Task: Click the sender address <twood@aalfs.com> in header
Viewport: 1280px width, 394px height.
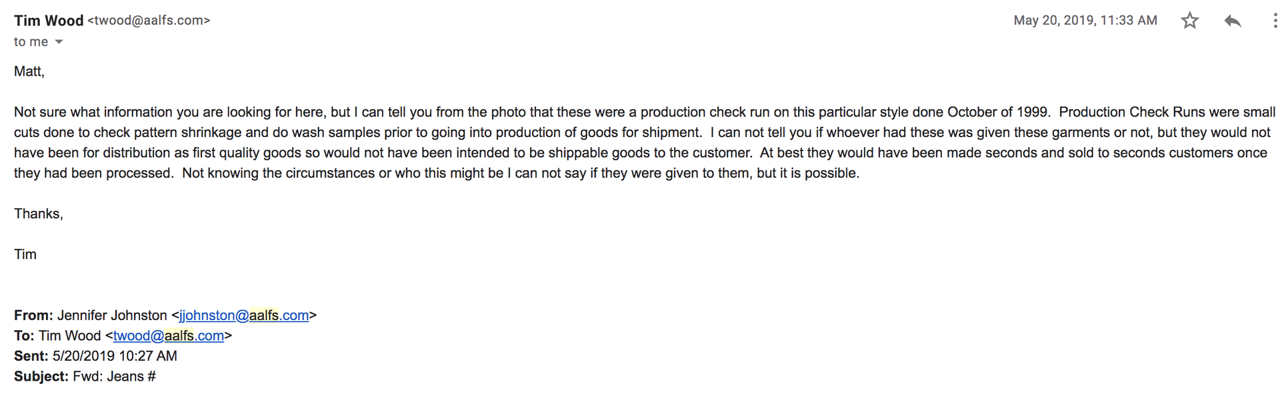Action: coord(149,21)
